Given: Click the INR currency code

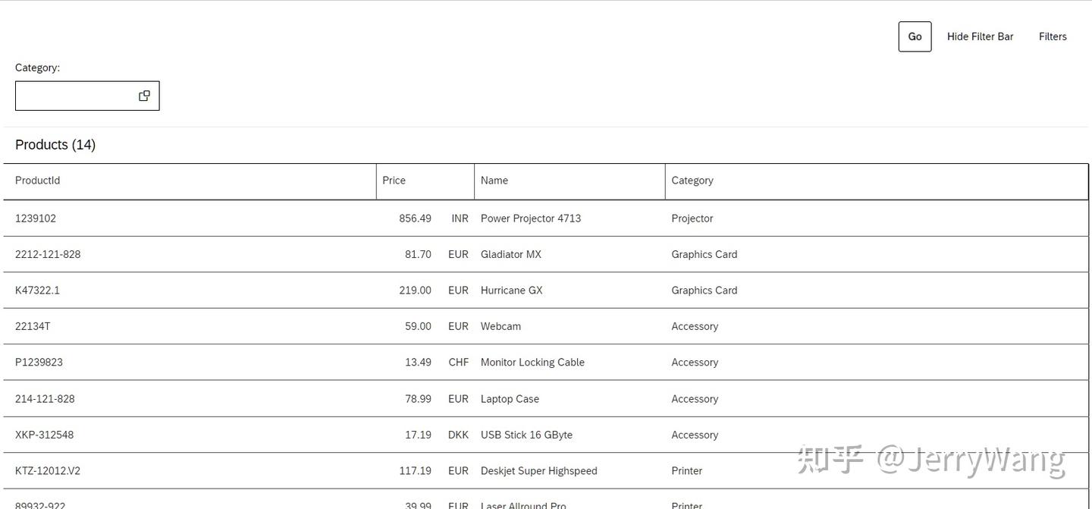Looking at the screenshot, I should (x=460, y=218).
